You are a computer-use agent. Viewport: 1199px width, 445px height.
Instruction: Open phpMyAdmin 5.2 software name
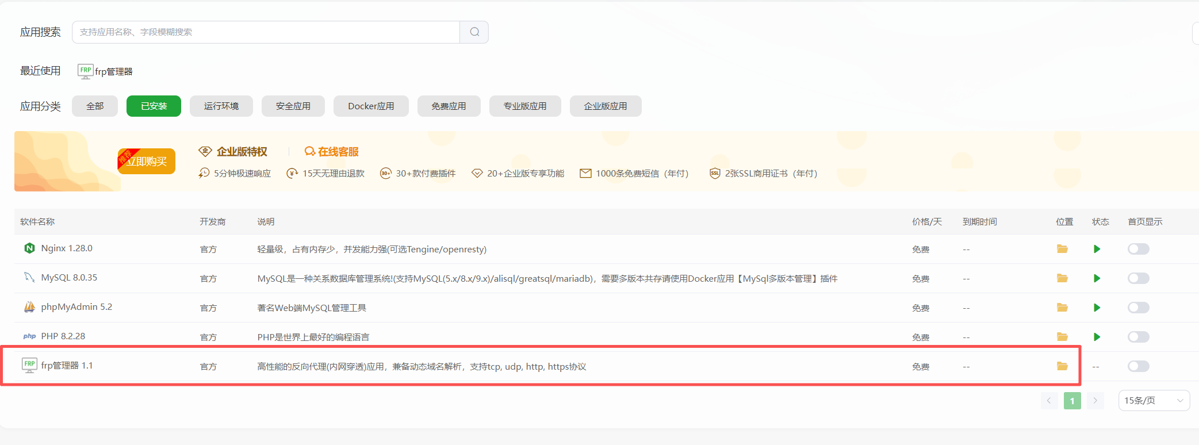(x=76, y=307)
